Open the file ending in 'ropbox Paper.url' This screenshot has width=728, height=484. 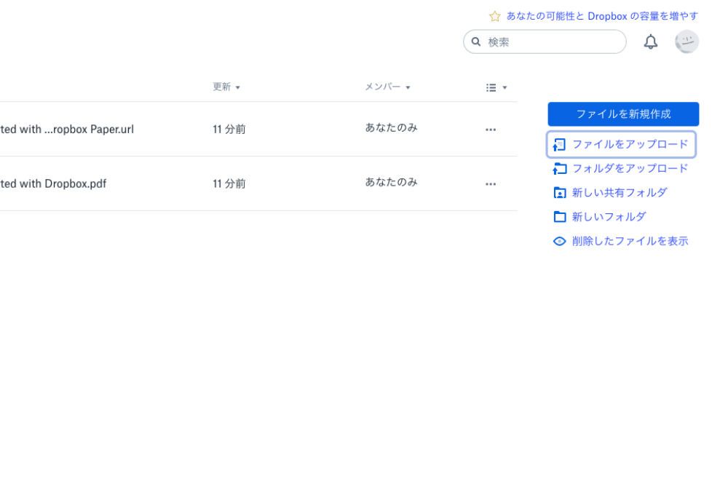[x=67, y=130]
